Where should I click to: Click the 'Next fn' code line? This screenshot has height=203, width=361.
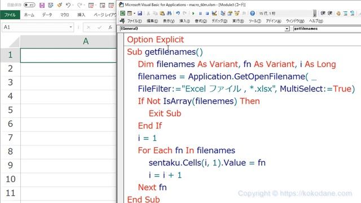click(x=152, y=187)
